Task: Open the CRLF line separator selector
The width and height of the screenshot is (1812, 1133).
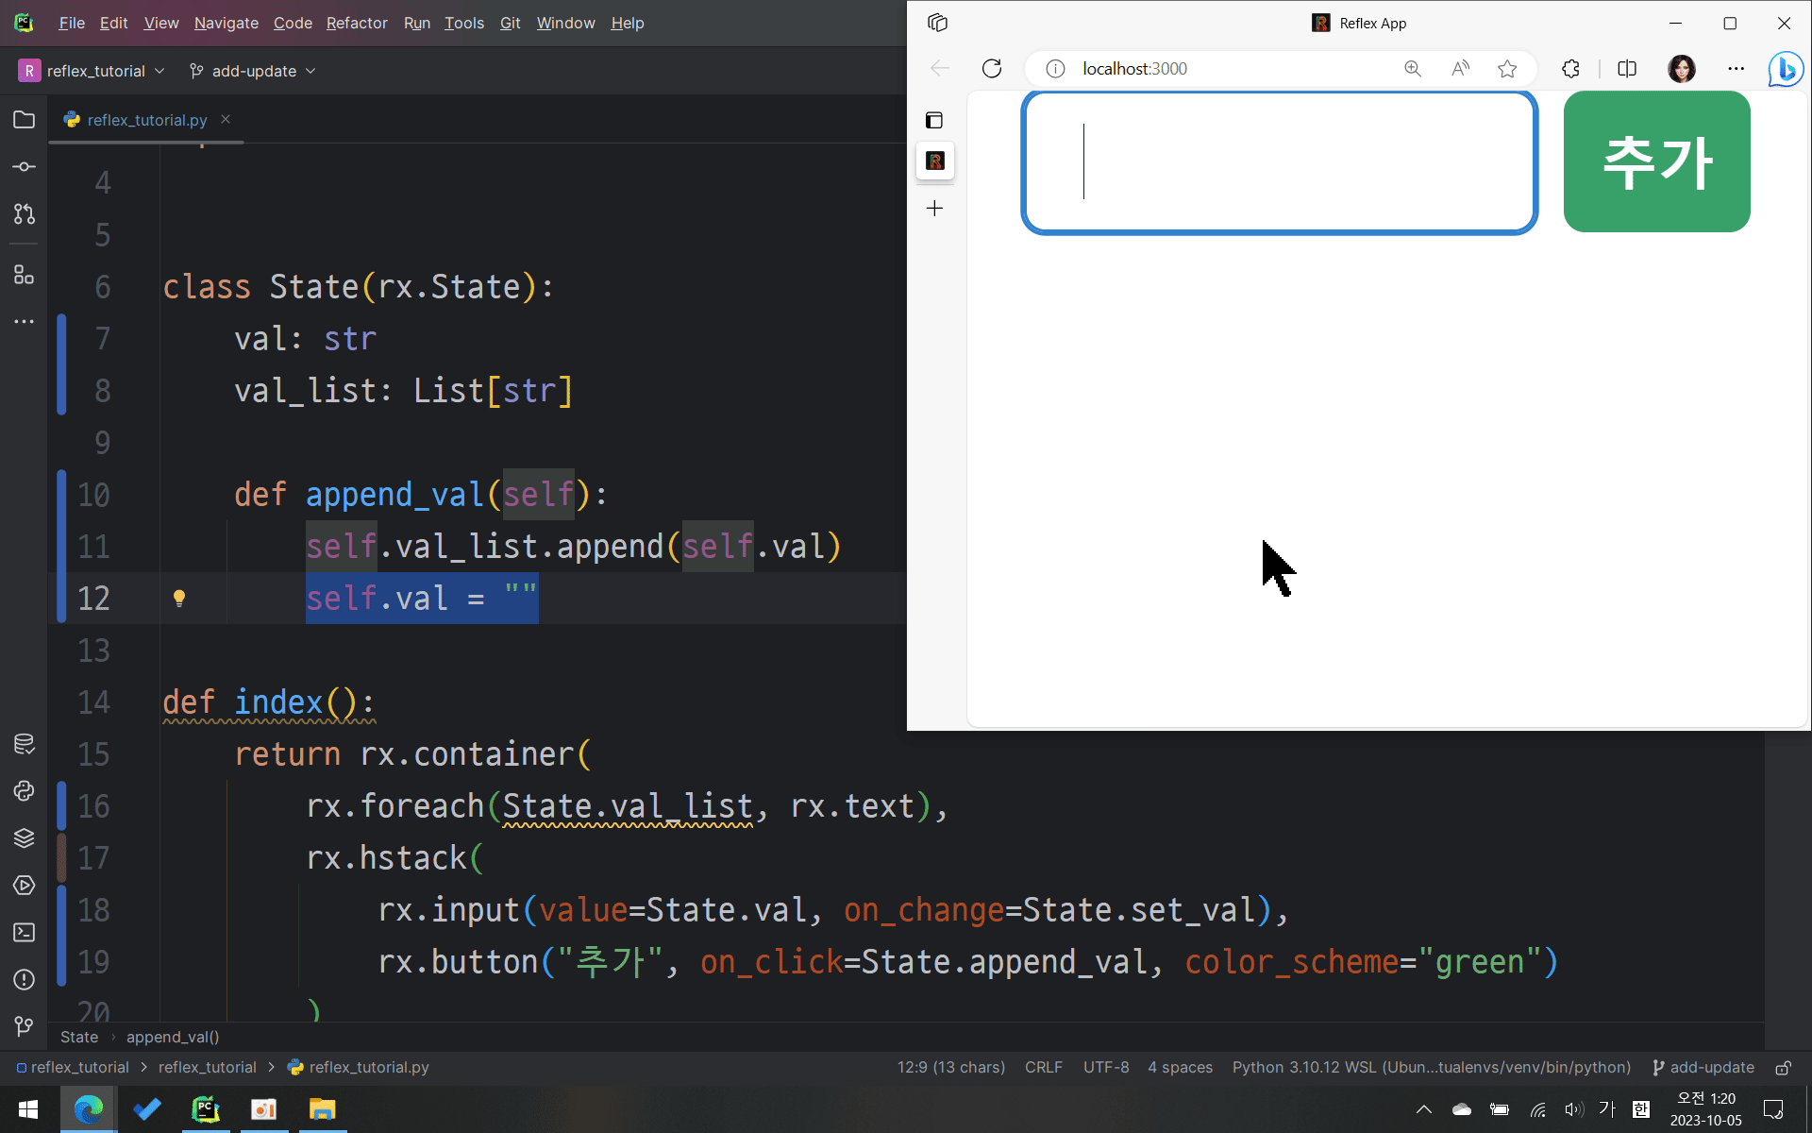Action: (x=1043, y=1068)
